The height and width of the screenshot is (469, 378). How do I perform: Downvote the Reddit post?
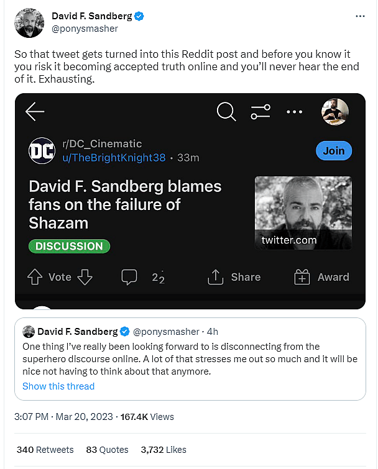(85, 277)
